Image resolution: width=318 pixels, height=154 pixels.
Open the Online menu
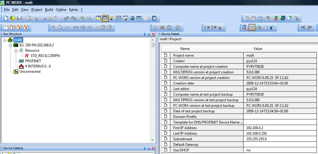click(x=61, y=10)
